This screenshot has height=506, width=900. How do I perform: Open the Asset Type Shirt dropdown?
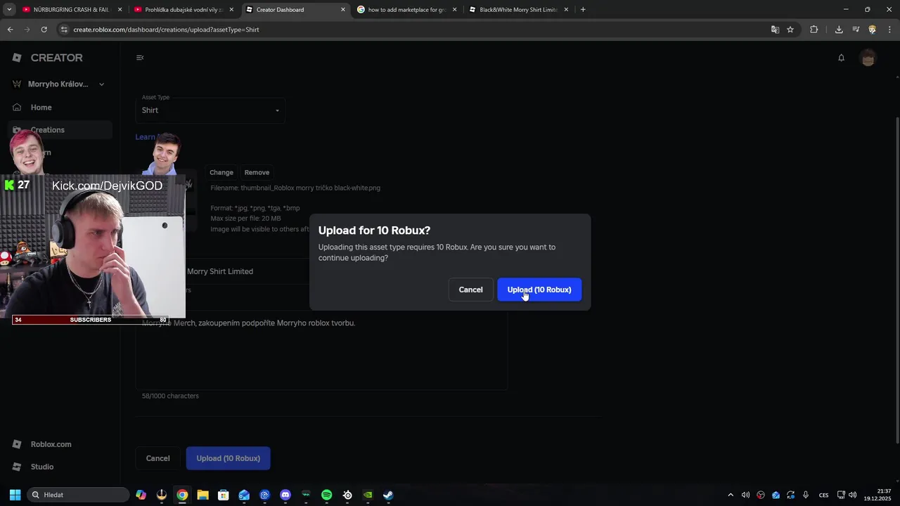(x=210, y=110)
